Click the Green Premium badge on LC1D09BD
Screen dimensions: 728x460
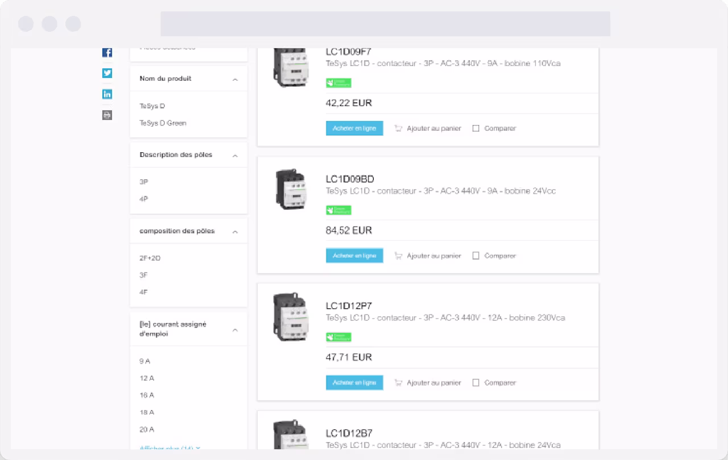(x=338, y=210)
